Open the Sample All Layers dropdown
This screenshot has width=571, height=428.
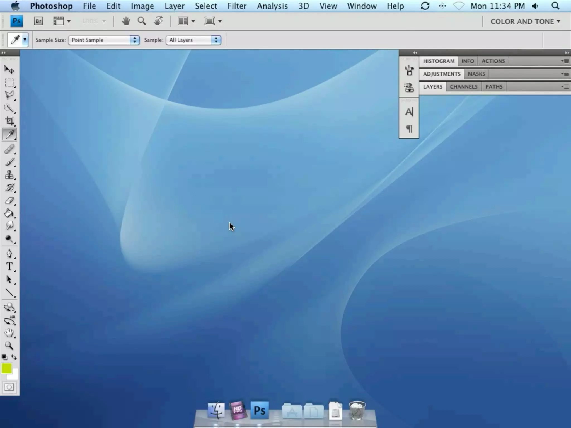[x=193, y=40]
